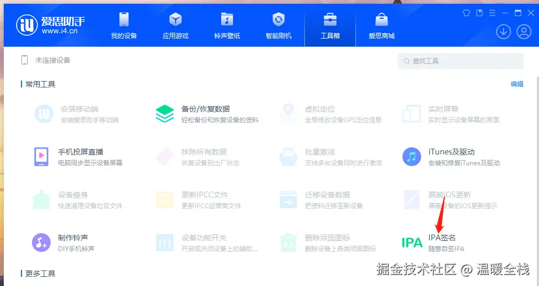Click the skin (shirt) icon in title bar
This screenshot has width=539, height=286.
(467, 13)
